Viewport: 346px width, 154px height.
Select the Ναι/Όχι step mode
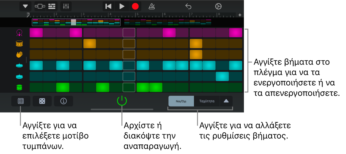(181, 101)
